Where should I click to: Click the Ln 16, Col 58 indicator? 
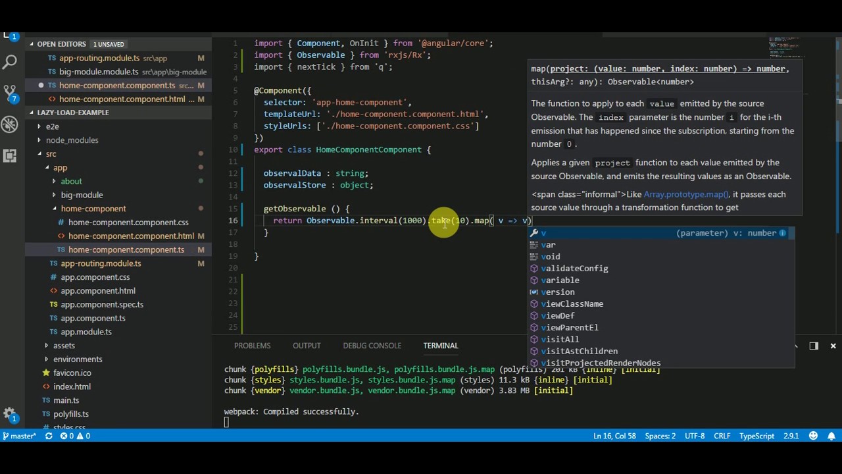coord(614,436)
